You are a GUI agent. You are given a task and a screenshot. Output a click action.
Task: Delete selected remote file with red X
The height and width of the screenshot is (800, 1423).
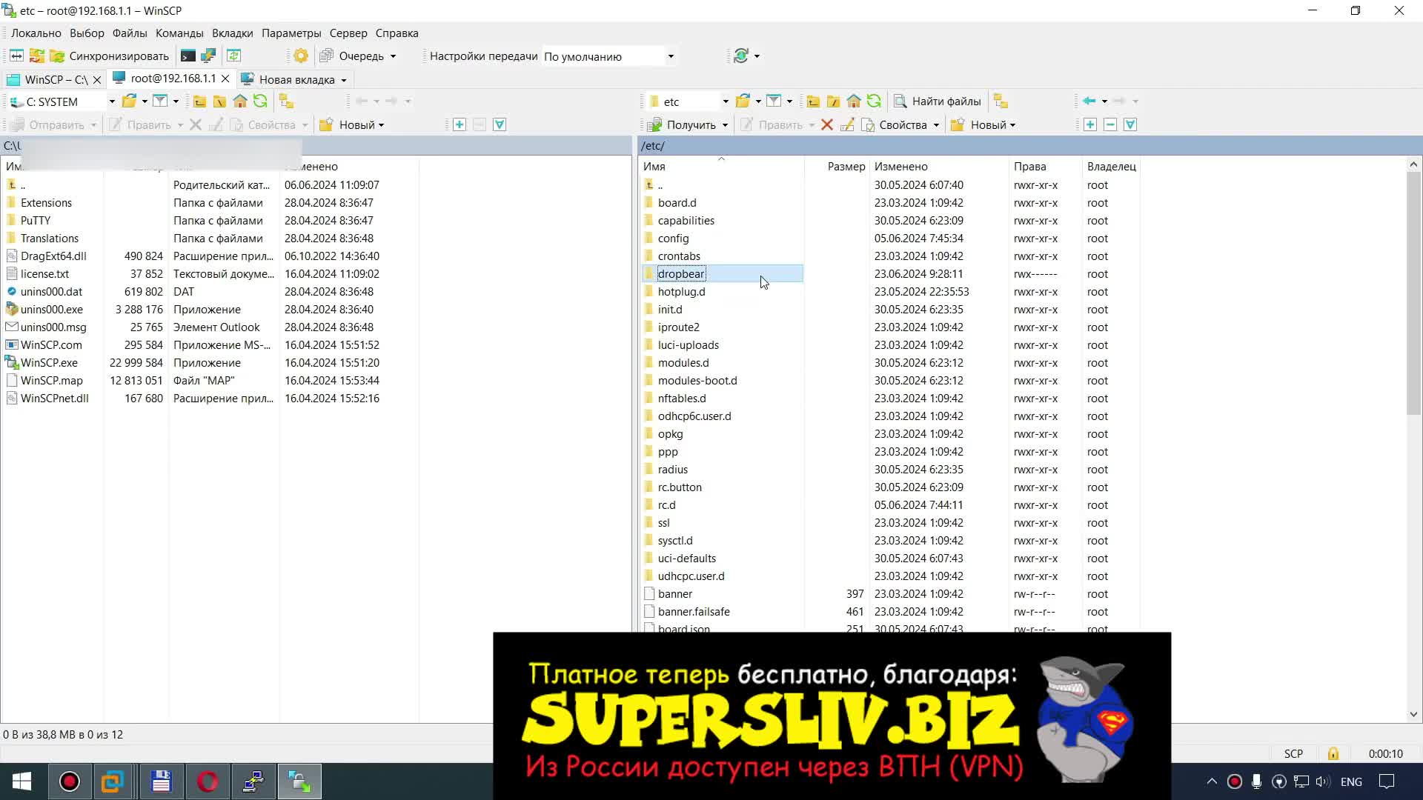828,124
